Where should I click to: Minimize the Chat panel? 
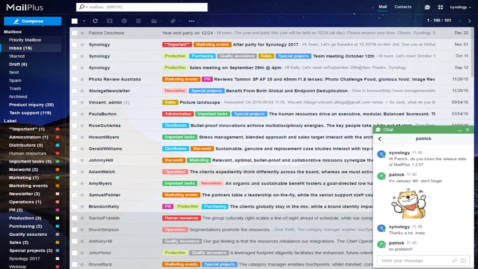460,130
